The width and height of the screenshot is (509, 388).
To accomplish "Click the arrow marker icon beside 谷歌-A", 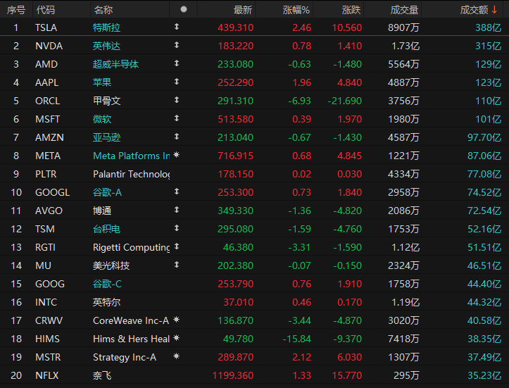I will coord(176,192).
